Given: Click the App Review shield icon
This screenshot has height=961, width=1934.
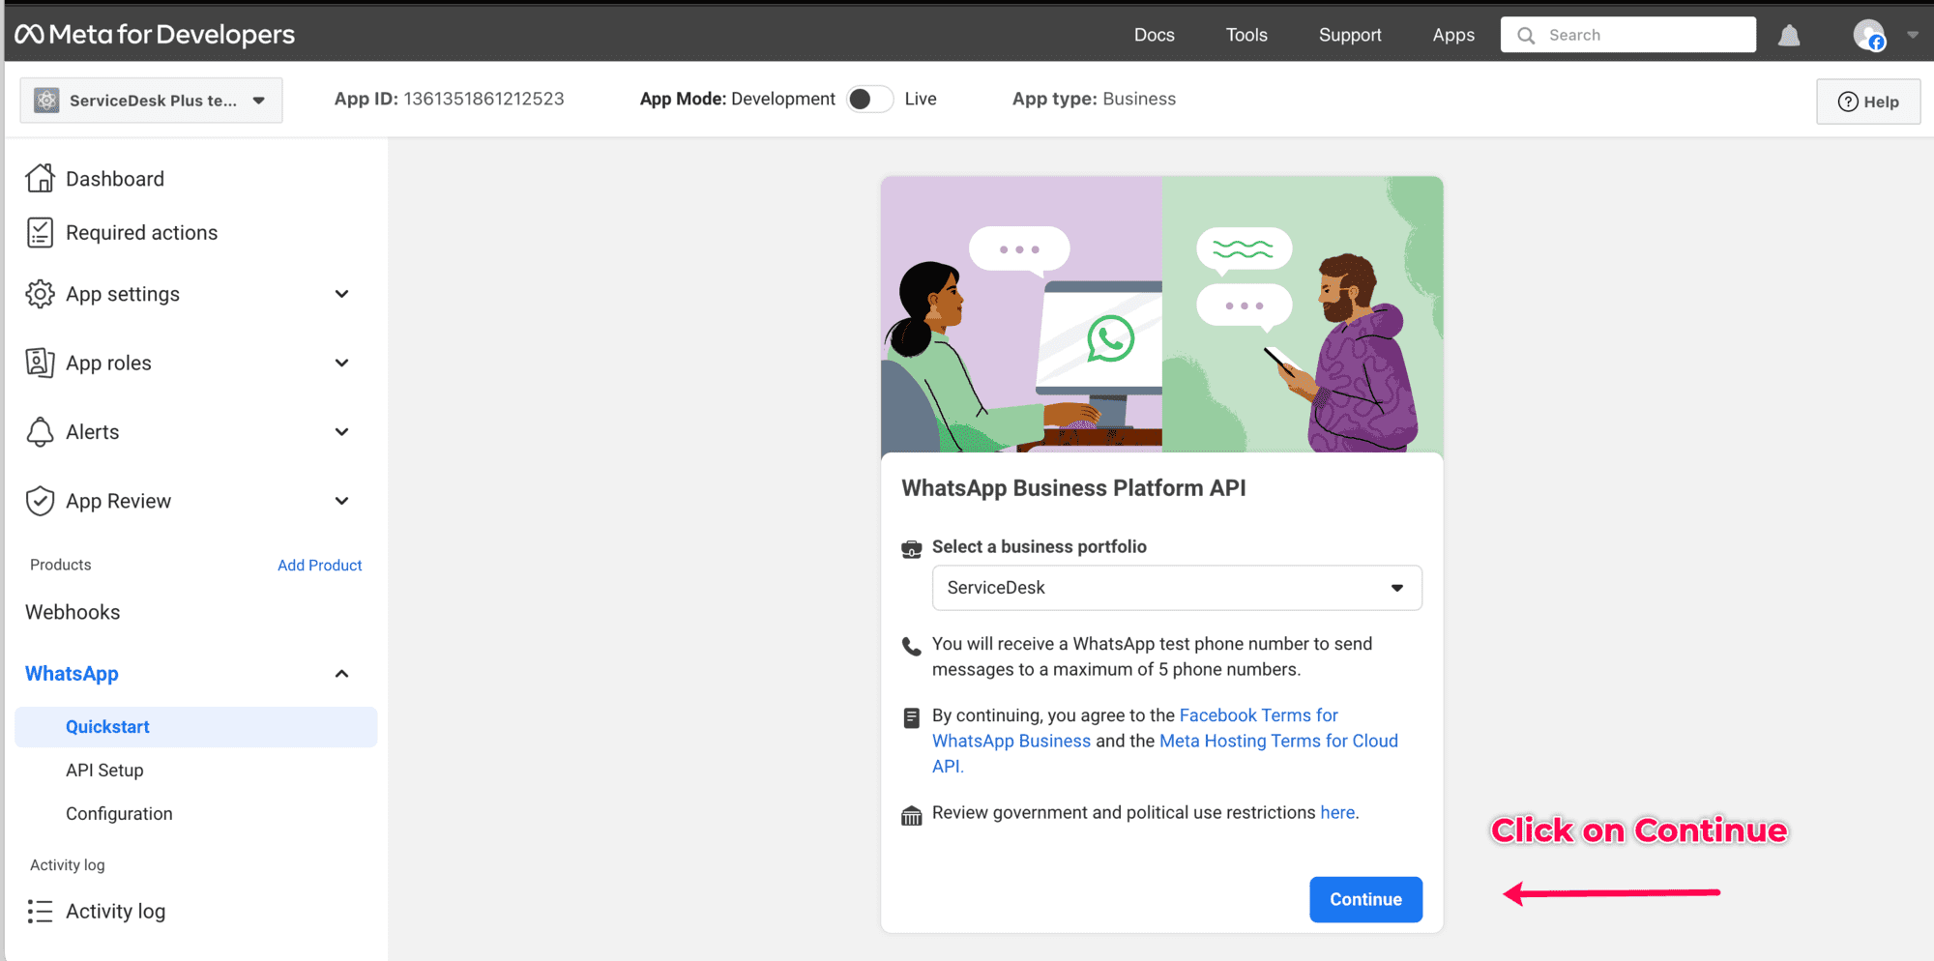Looking at the screenshot, I should pos(40,501).
